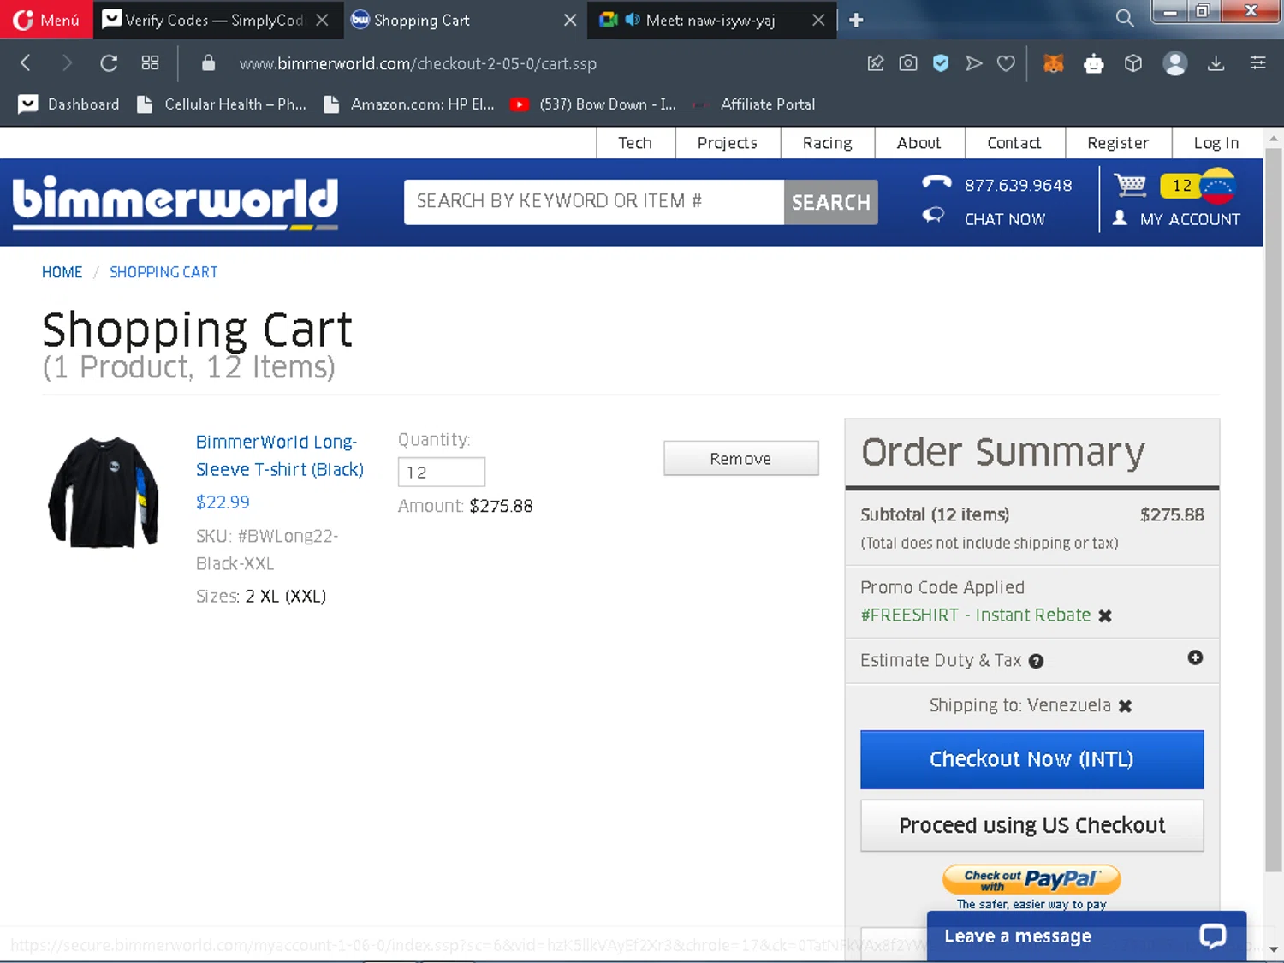Open the Contact menu item
Screen dimensions: 1284x963
tap(1014, 143)
